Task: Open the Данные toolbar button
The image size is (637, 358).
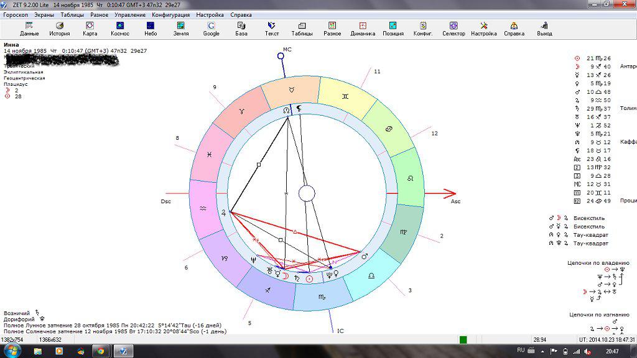Action: pyautogui.click(x=29, y=29)
